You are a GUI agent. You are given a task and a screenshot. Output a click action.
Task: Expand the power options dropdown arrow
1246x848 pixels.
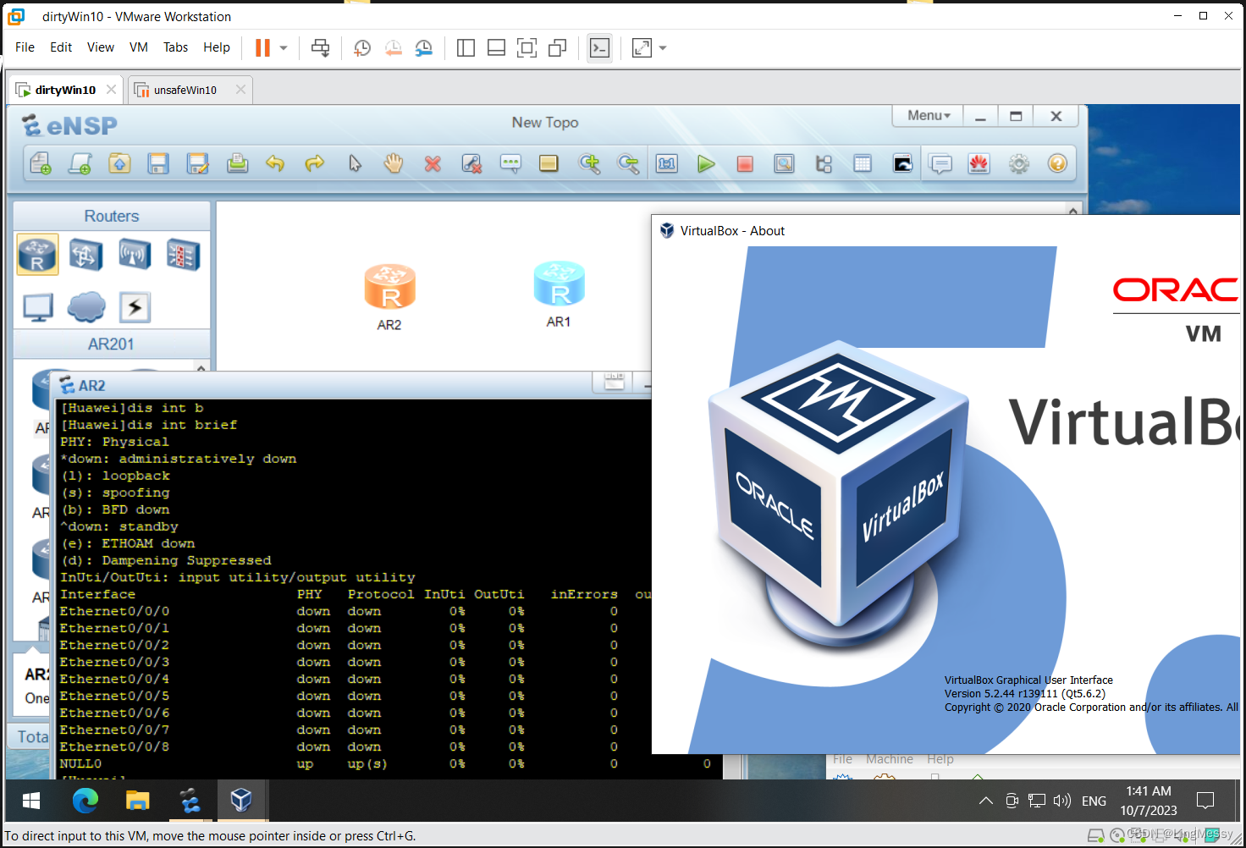coord(284,48)
